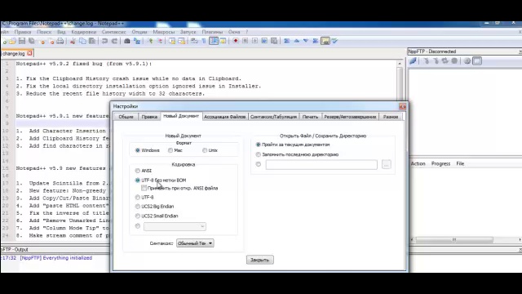This screenshot has height=294, width=522.
Task: Close the change.log tab with red X
Action: click(x=29, y=53)
